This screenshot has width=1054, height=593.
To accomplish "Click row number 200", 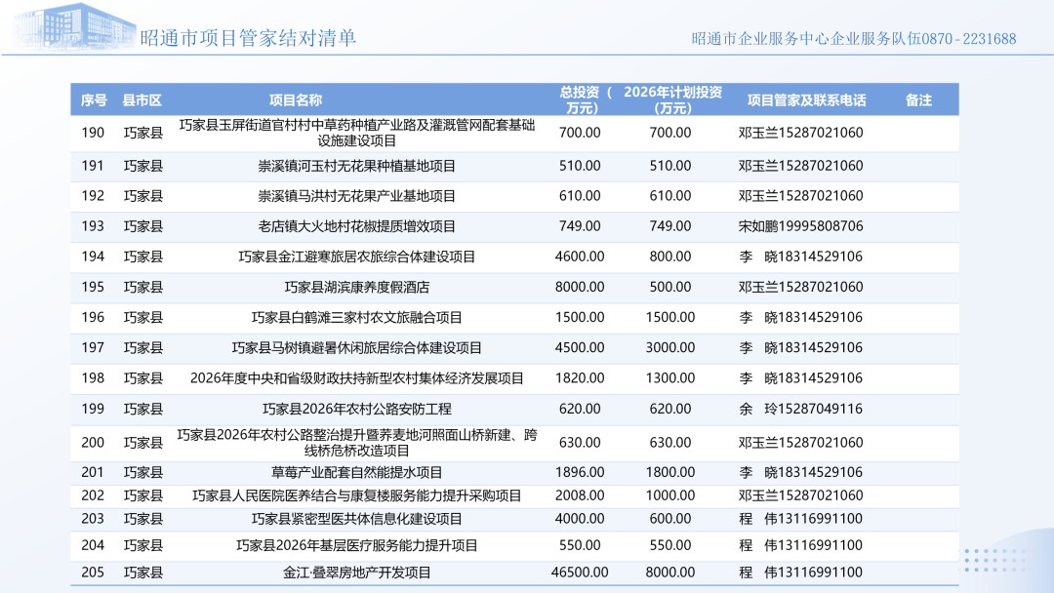I will coord(93,443).
